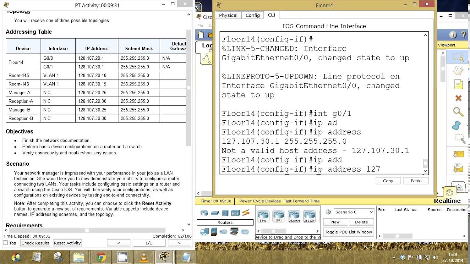
Task: Toggle the Top checkbox in PT Activity
Action: (x=6, y=243)
